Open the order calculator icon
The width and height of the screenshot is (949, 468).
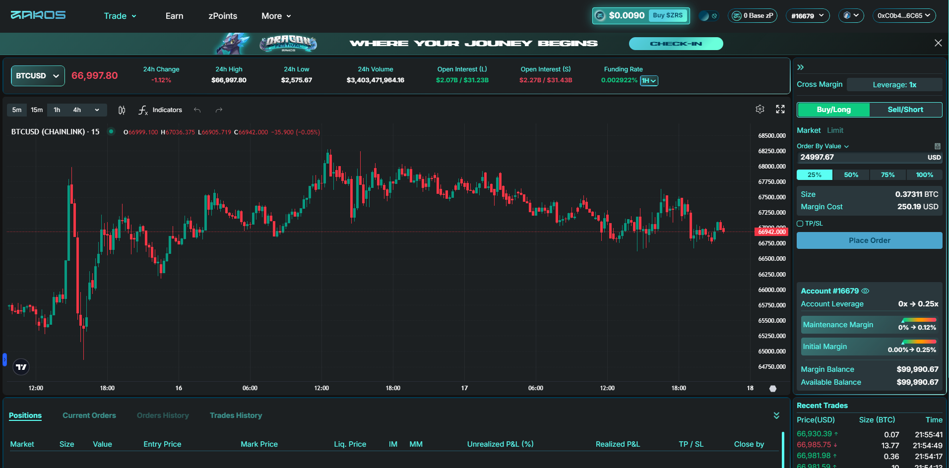pyautogui.click(x=937, y=146)
